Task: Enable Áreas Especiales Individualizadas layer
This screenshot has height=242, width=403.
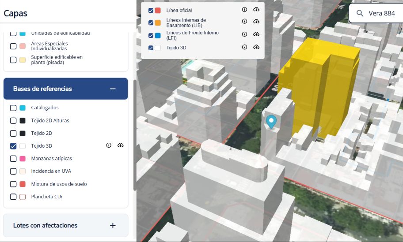Action: [x=13, y=46]
